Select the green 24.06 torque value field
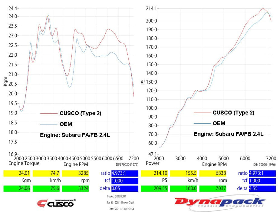The height and width of the screenshot is (212, 280). pyautogui.click(x=17, y=189)
